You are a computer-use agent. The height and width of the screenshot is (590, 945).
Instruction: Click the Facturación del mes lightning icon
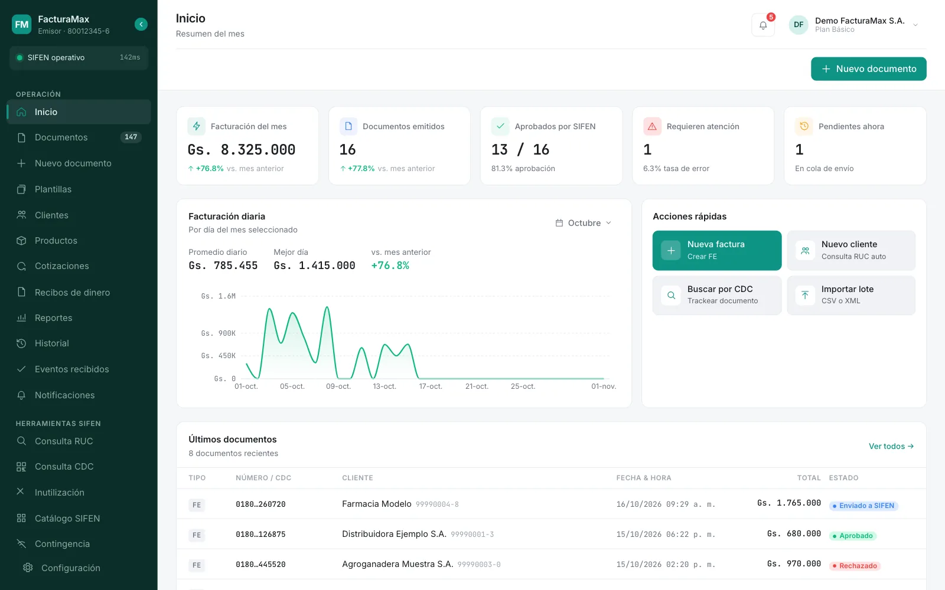197,126
